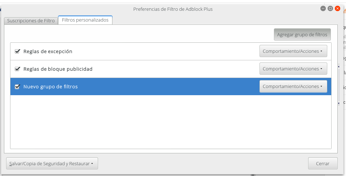Click blank space left of Agregar grupo button

pyautogui.click(x=141, y=34)
